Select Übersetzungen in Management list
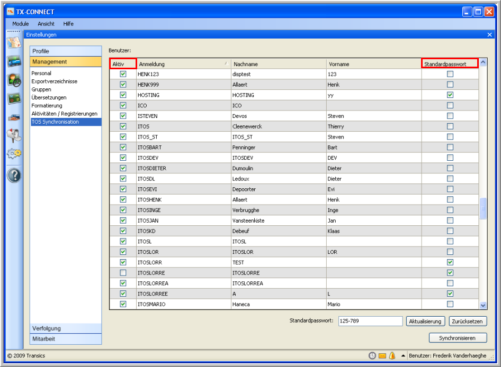 pyautogui.click(x=49, y=97)
